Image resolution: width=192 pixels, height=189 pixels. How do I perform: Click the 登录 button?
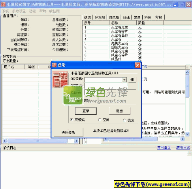coord(86,111)
